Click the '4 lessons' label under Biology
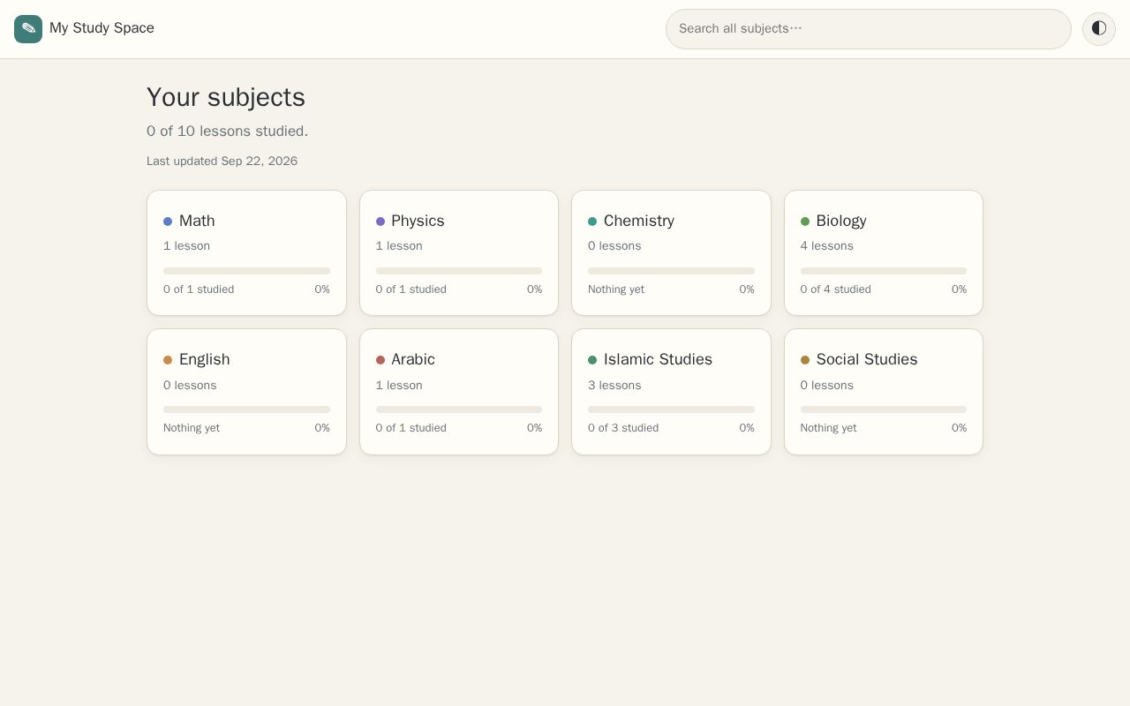1130x706 pixels. click(x=827, y=246)
